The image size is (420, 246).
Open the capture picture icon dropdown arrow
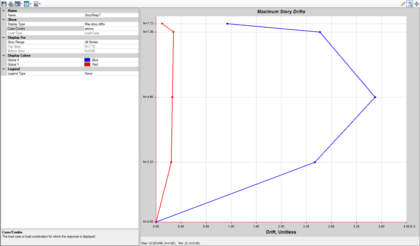pyautogui.click(x=21, y=4)
